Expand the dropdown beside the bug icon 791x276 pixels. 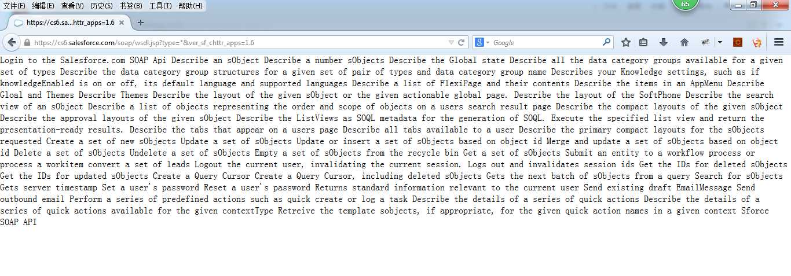pyautogui.click(x=720, y=42)
